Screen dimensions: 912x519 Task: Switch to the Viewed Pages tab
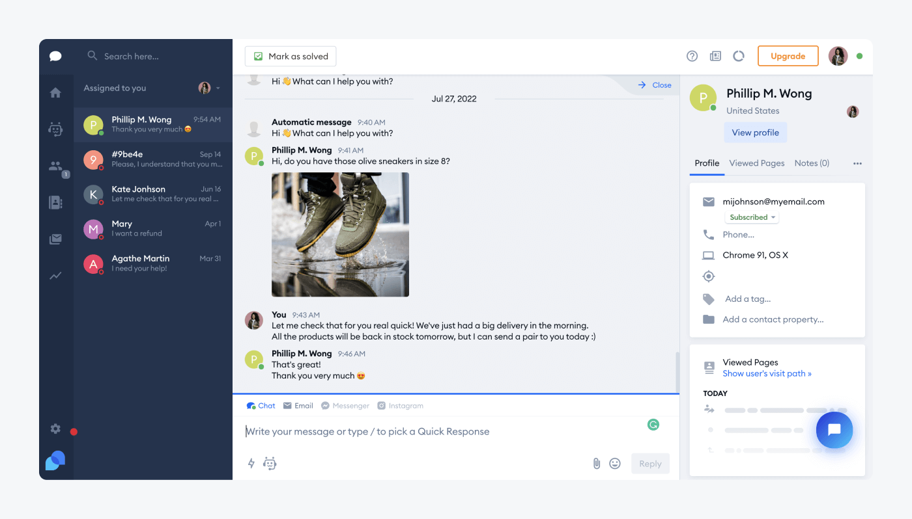pyautogui.click(x=756, y=163)
